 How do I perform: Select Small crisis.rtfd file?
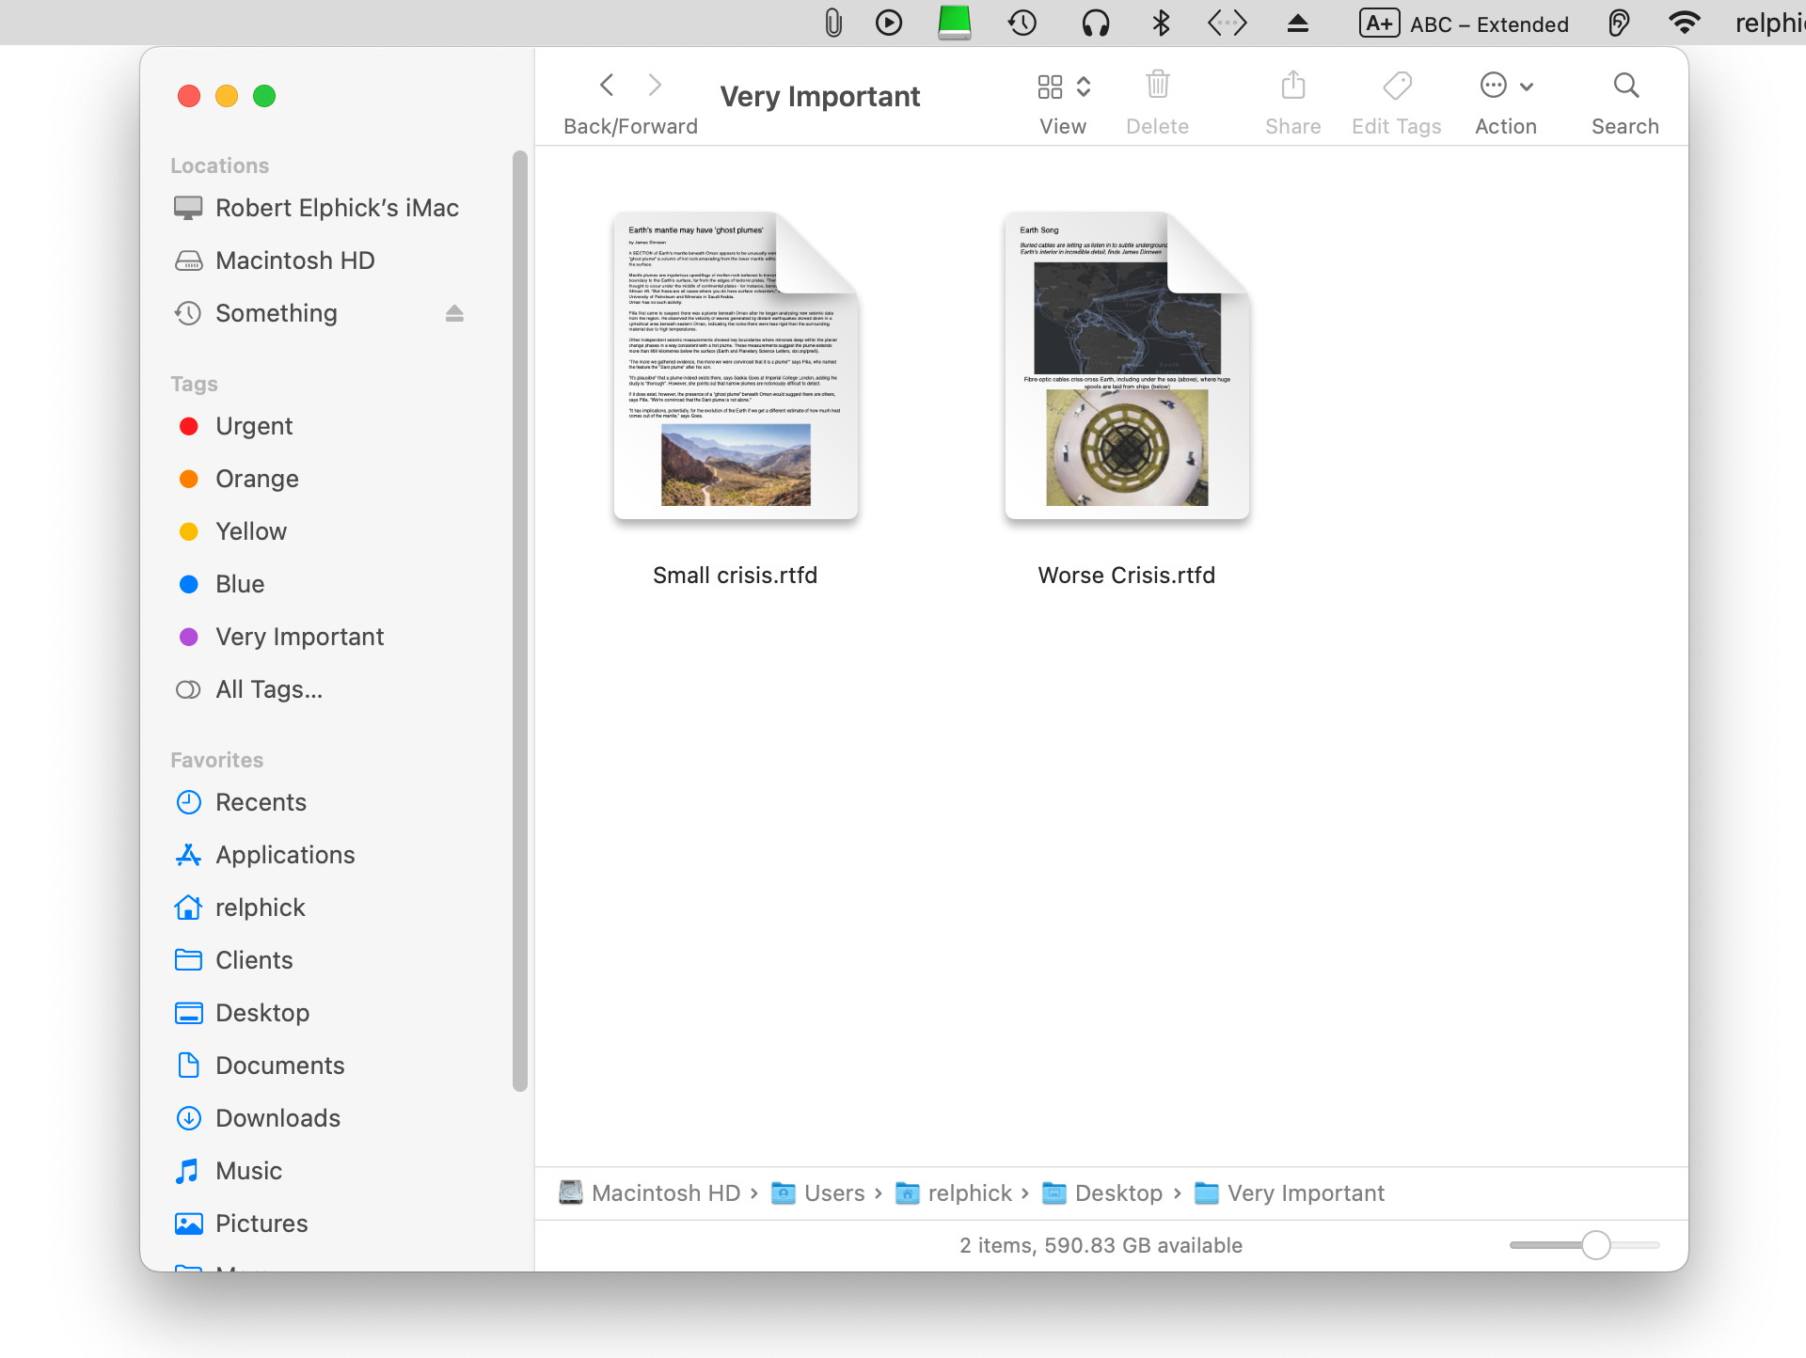pyautogui.click(x=736, y=367)
